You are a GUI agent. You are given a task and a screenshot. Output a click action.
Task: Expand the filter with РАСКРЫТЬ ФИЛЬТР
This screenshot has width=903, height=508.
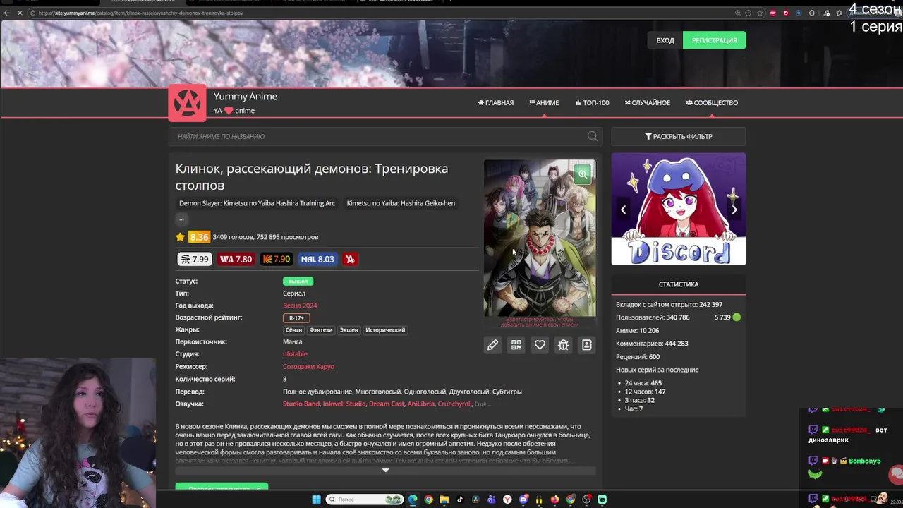click(679, 136)
